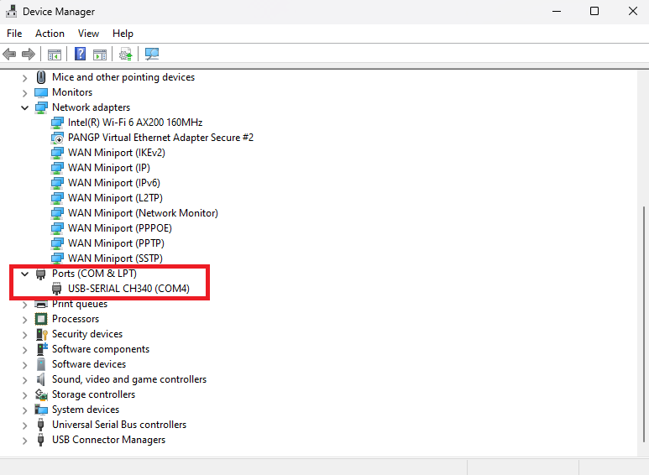Click Show/Hide Console Tree toolbar icon
The height and width of the screenshot is (475, 649).
coord(55,55)
